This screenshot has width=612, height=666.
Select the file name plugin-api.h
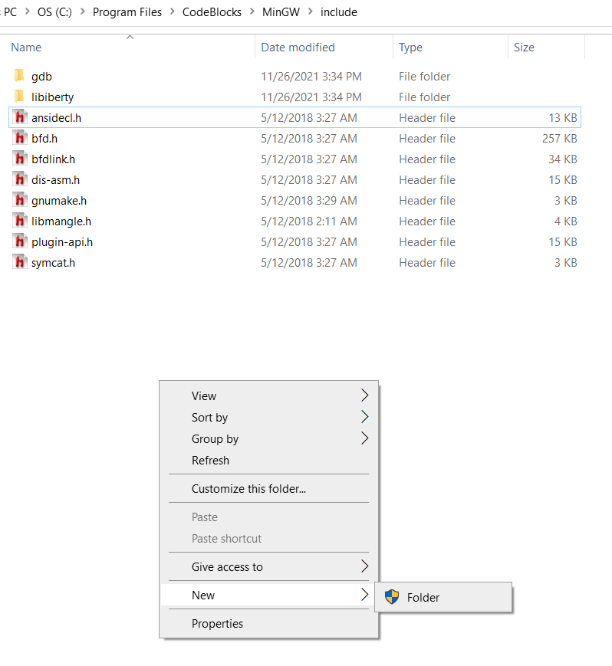[x=62, y=242]
